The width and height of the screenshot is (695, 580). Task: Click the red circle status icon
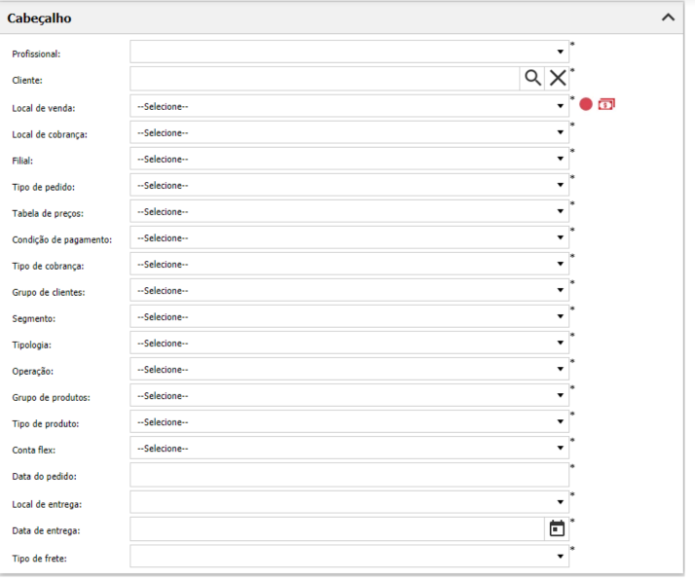(x=586, y=104)
